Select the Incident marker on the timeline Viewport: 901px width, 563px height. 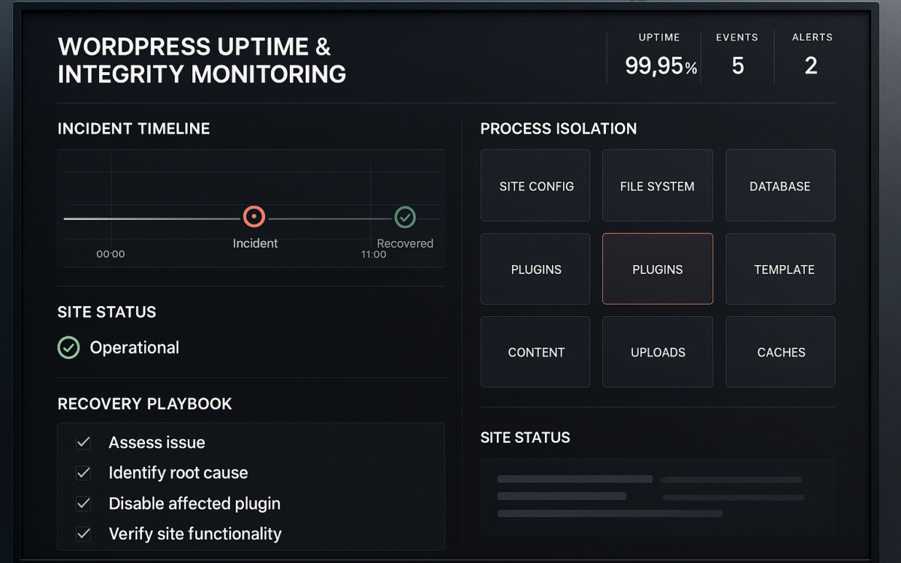(255, 217)
